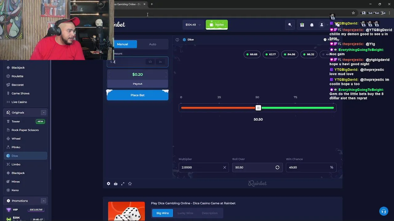Image resolution: width=394 pixels, height=221 pixels.
Task: Open the VIP Exclusive promotion
Action: tap(26, 210)
